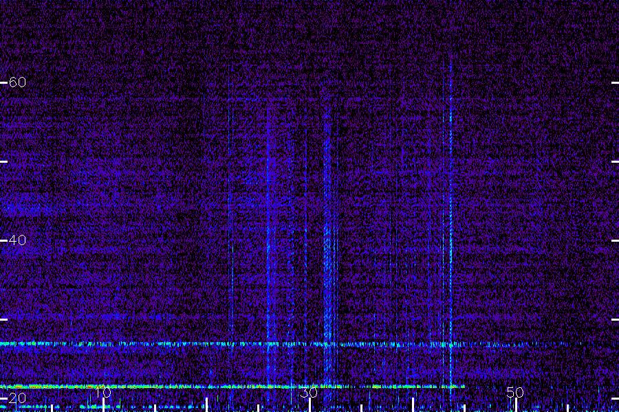Viewport: 619px width, 412px height.
Task: Select the "10" label on the horizontal axis
Action: [103, 392]
